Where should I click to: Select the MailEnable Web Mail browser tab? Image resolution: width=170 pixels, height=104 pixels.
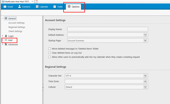pos(17,2)
